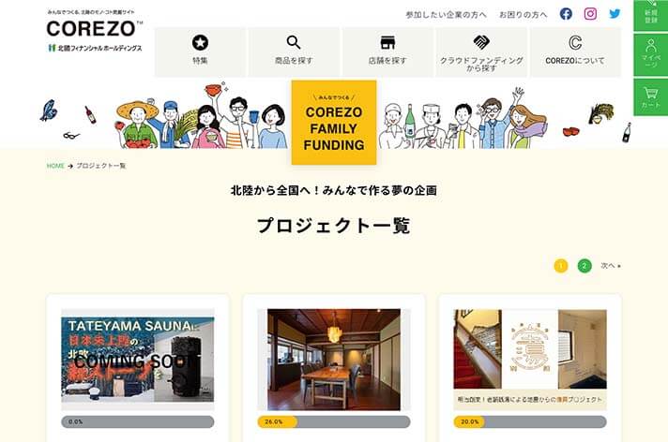The width and height of the screenshot is (668, 442).
Task: Click the 店舗を探す shop icon
Action: point(387,42)
